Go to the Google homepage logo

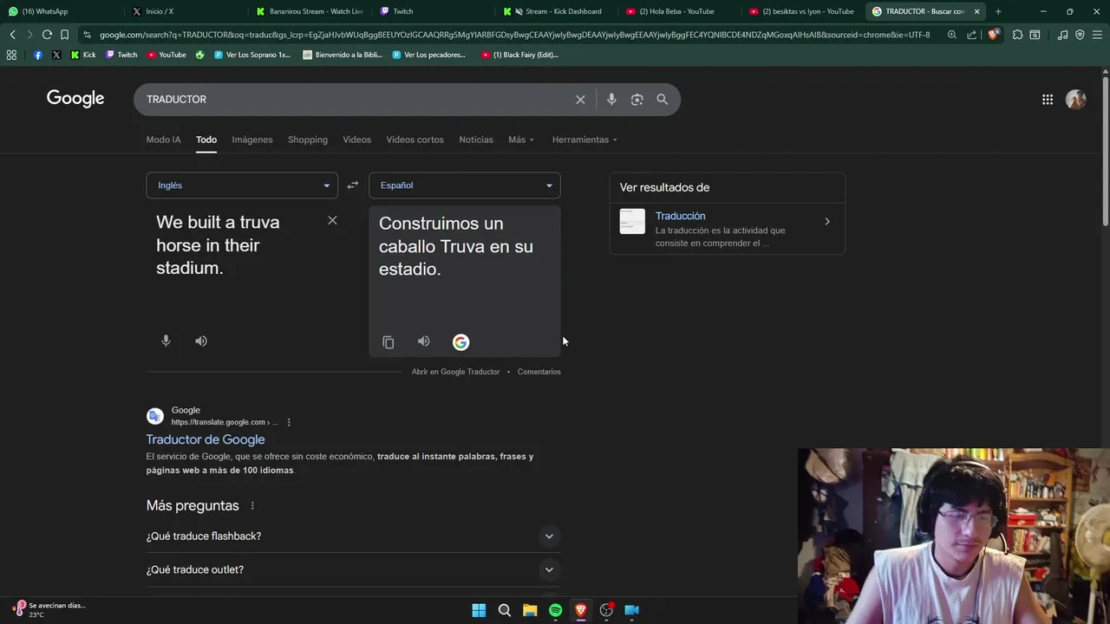[x=75, y=99]
